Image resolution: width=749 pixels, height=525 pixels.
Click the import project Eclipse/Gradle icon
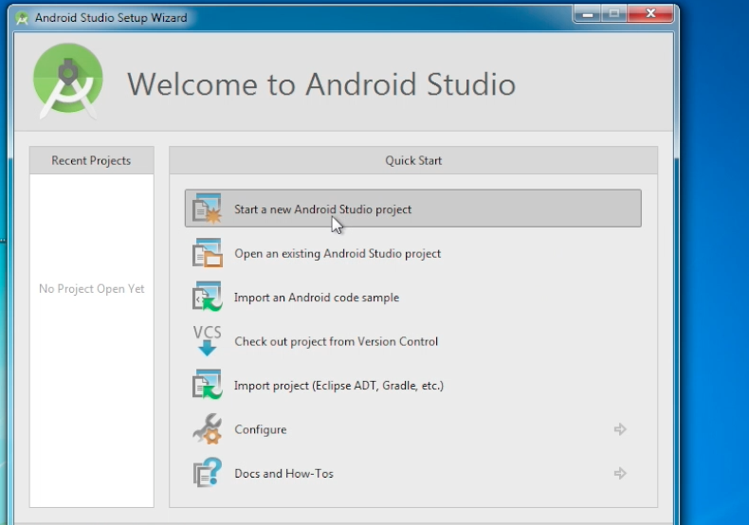pos(207,385)
